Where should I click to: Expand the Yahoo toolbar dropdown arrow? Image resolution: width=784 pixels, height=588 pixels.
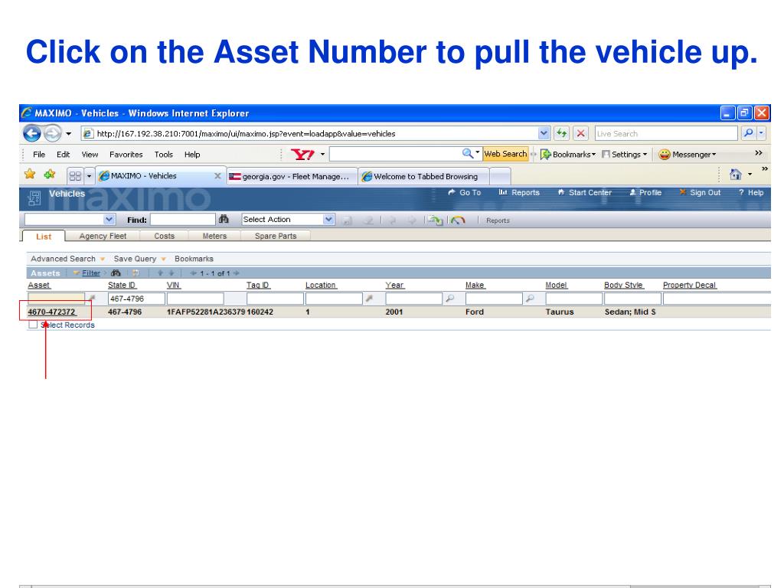[x=322, y=154]
